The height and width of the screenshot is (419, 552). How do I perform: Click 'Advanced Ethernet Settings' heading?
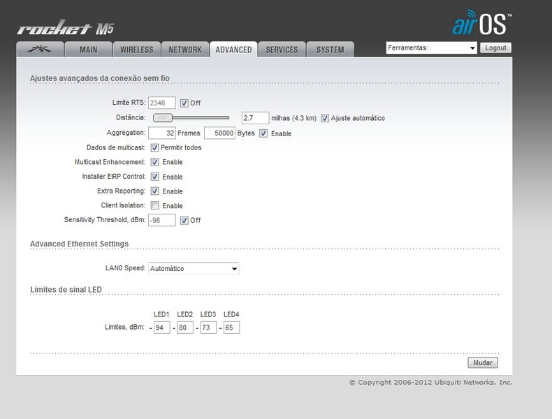click(x=79, y=244)
